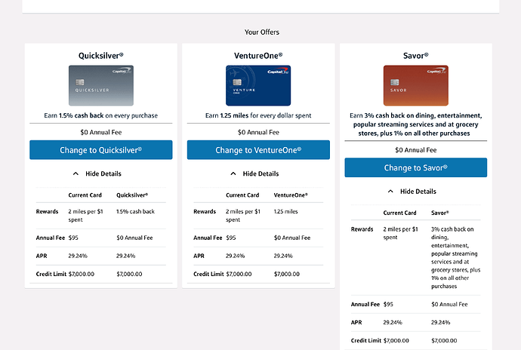Click '$0 Annual Fee' above the VentureOne button
The width and height of the screenshot is (521, 350).
258,132
